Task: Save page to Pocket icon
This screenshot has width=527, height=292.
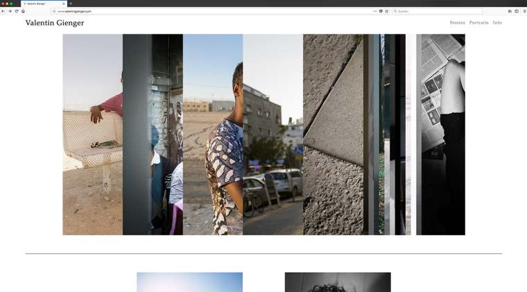Action: 381,11
